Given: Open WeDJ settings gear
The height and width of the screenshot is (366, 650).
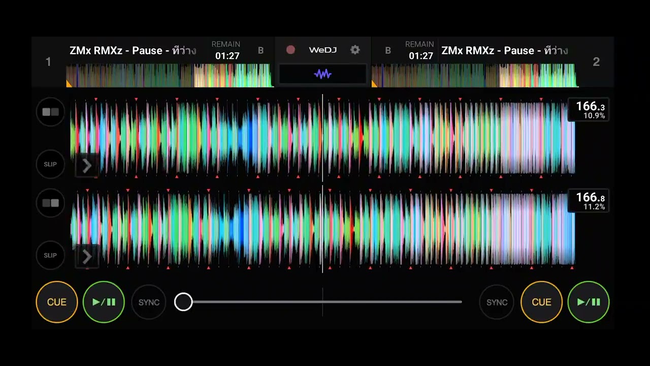Looking at the screenshot, I should click(355, 50).
